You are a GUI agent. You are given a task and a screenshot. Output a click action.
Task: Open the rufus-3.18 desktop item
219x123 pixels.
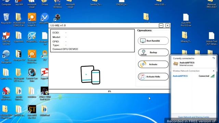coord(160,3)
